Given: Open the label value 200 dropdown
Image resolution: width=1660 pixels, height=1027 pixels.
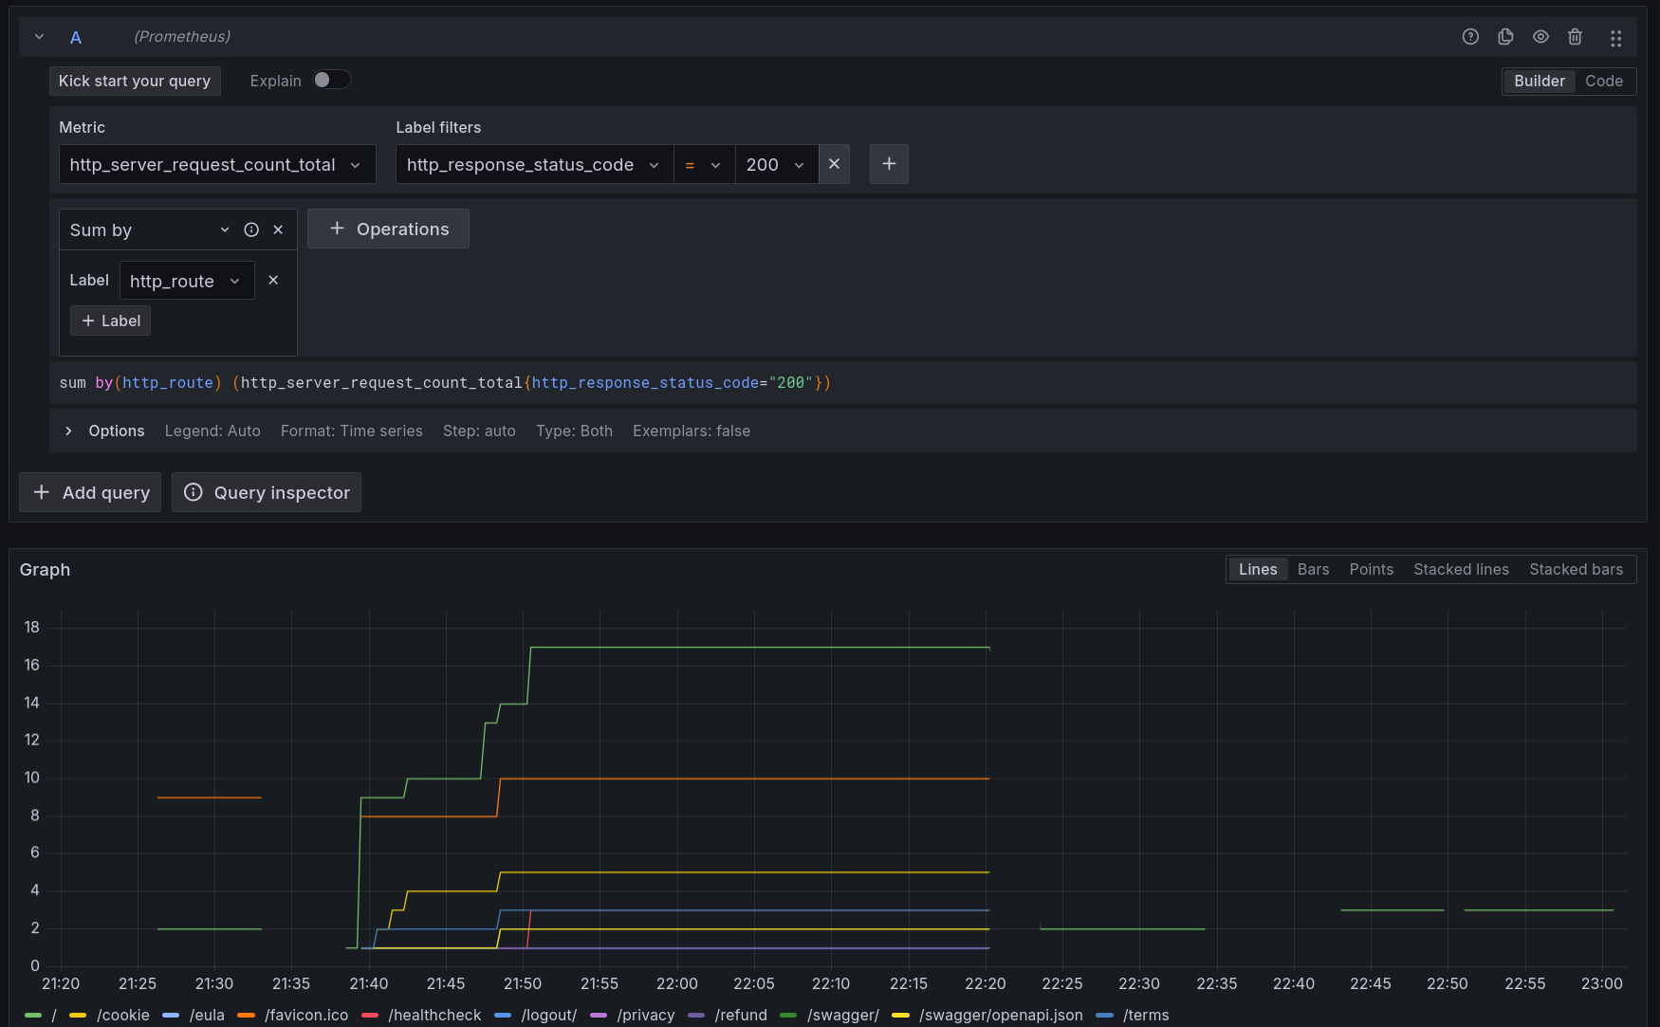Looking at the screenshot, I should click(775, 165).
